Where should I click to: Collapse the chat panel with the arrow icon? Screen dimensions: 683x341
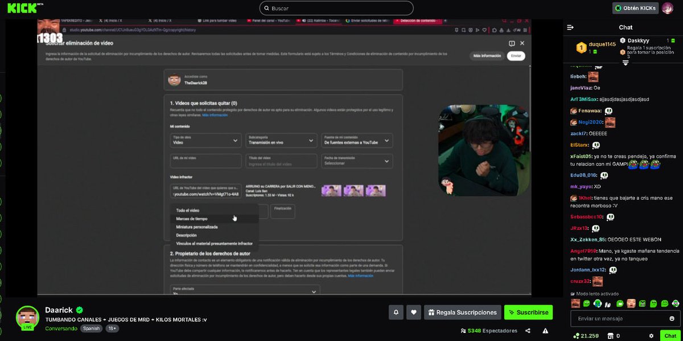pyautogui.click(x=570, y=27)
